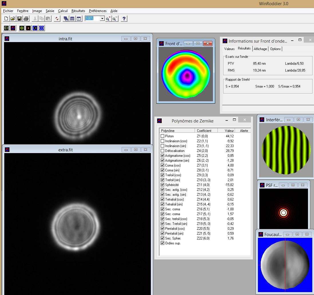
Task: Check the Défocalisation checkbox
Action: click(x=163, y=151)
